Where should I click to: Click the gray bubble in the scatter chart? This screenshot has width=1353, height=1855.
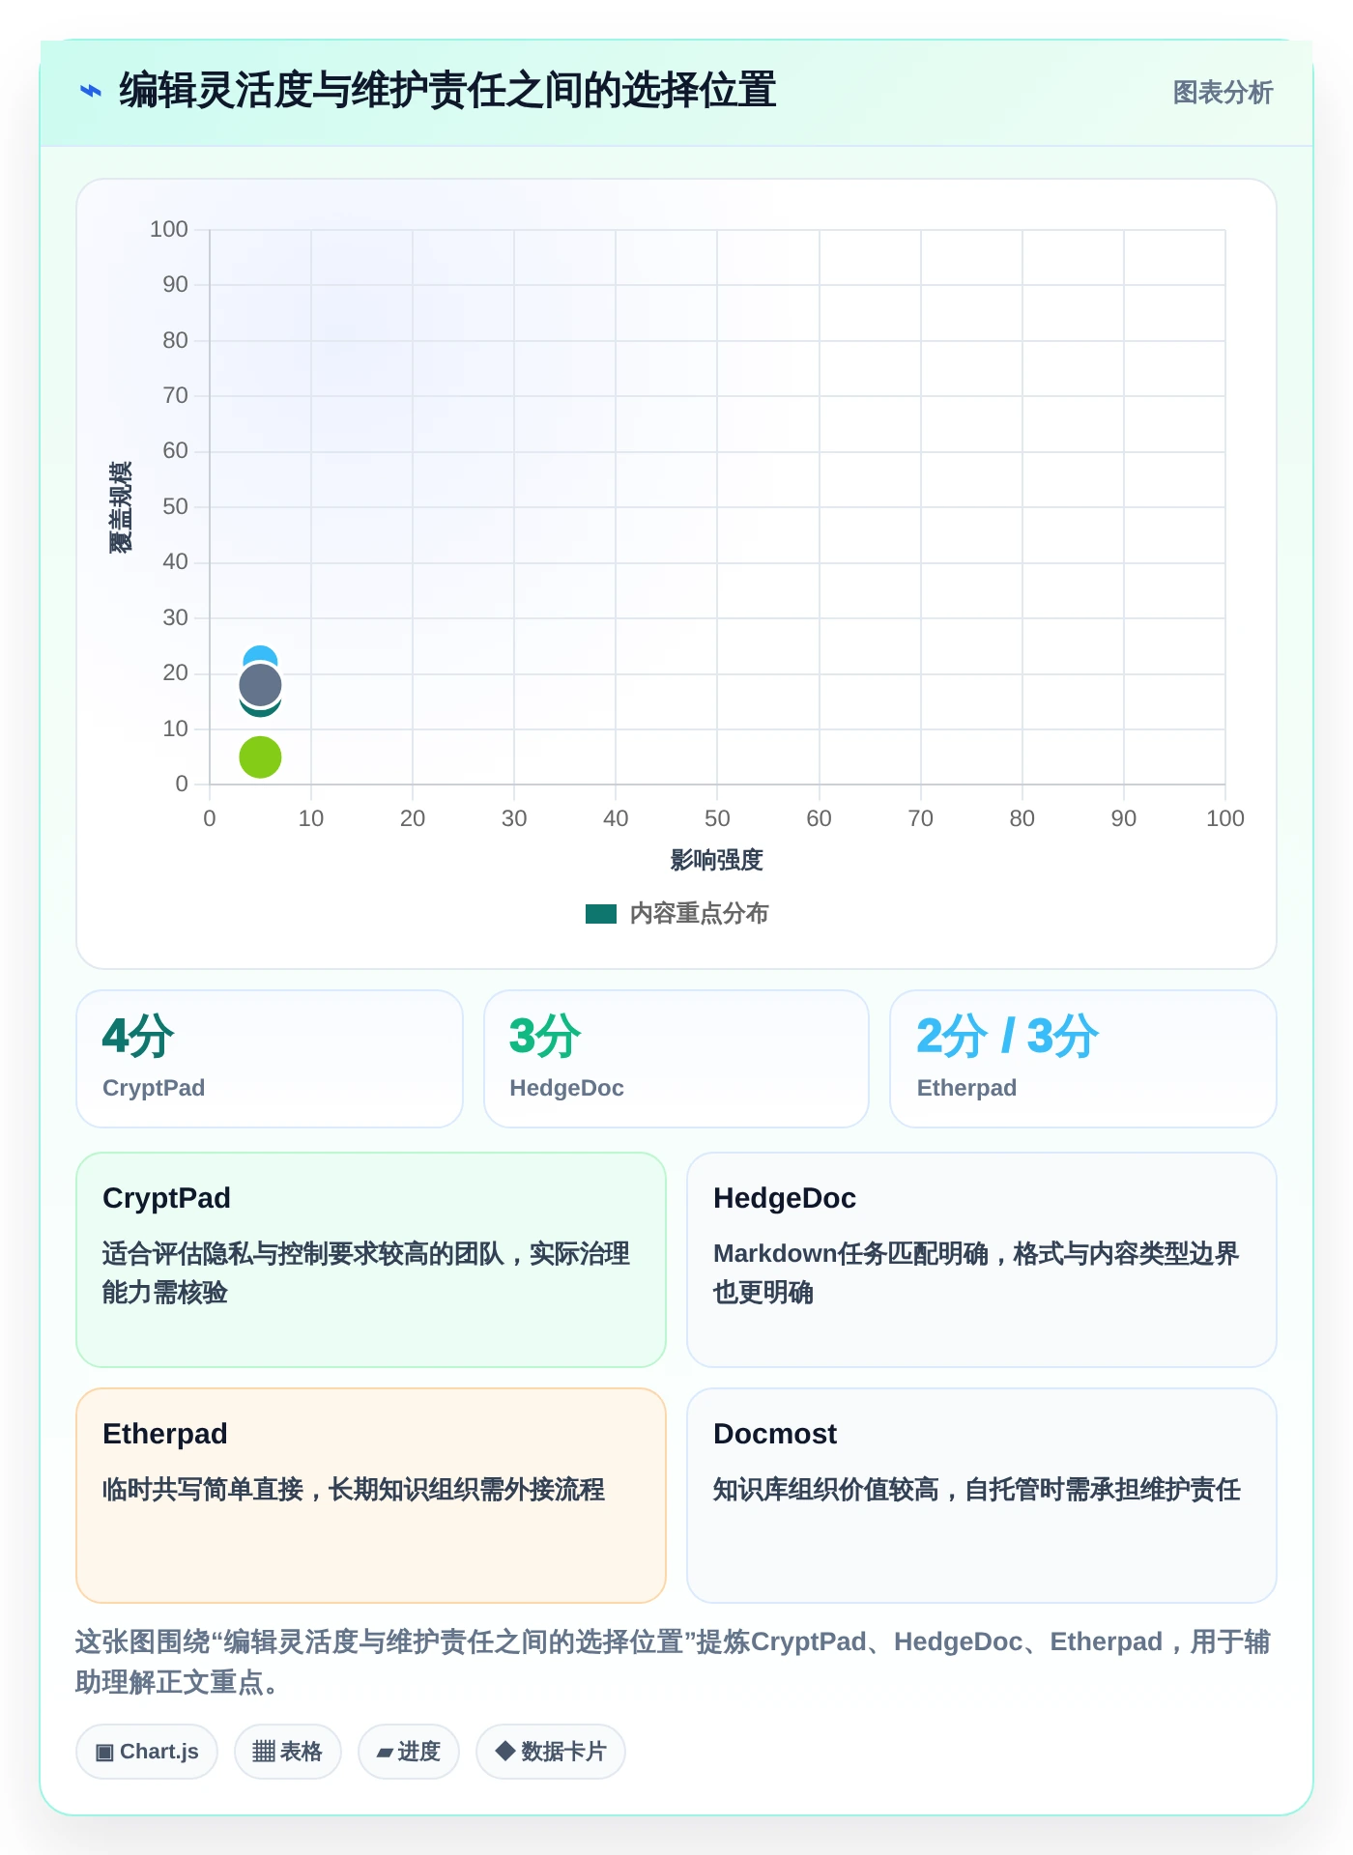260,685
